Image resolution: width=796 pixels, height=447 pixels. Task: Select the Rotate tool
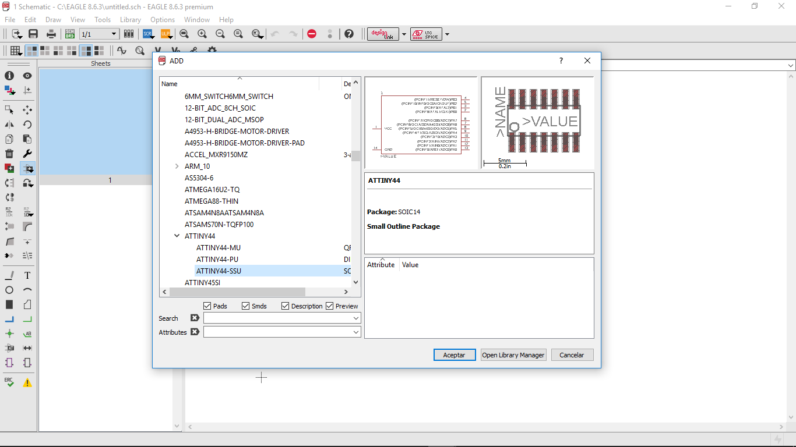point(27,124)
